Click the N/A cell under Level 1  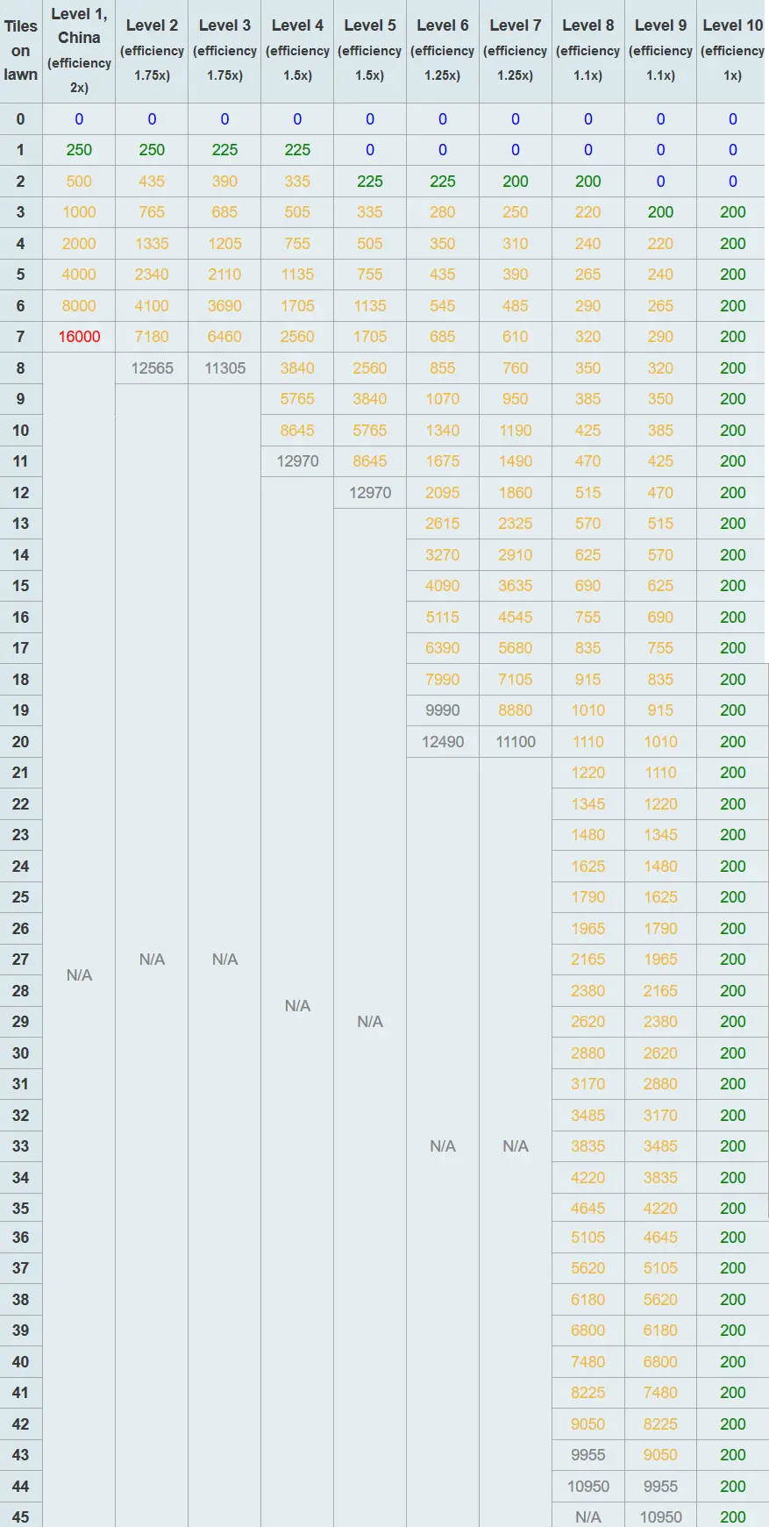tap(79, 975)
